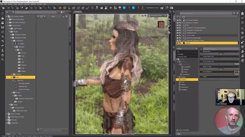Open the Window menu

click(x=33, y=4)
